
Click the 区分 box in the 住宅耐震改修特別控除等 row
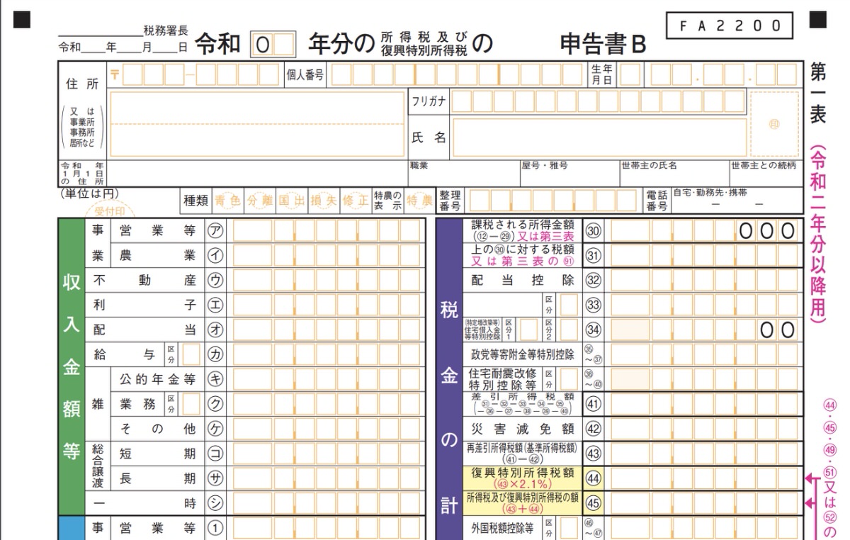569,379
